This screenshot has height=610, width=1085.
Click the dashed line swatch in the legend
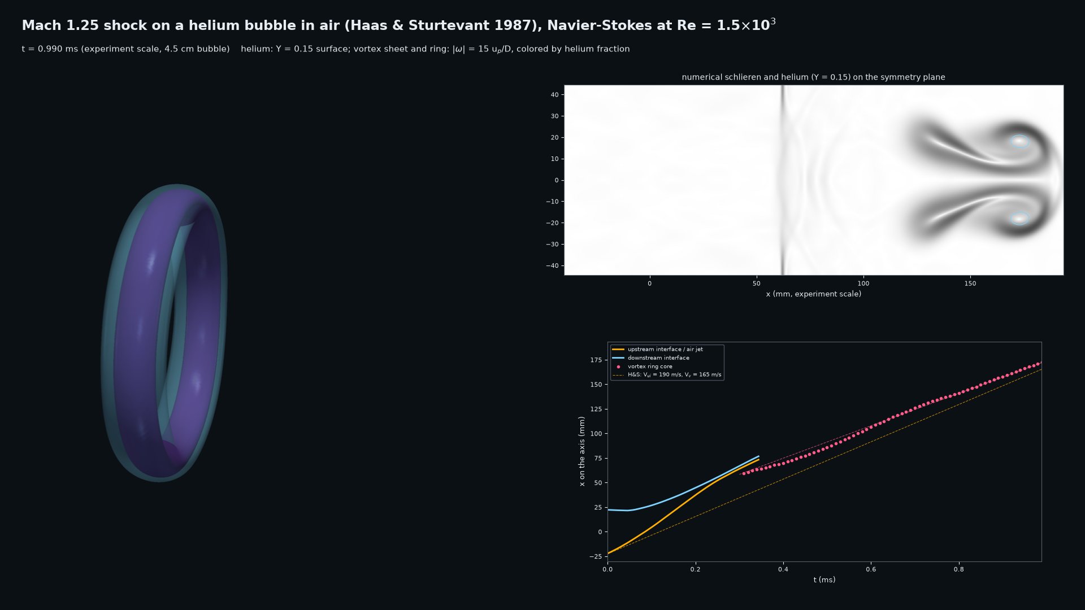click(618, 375)
